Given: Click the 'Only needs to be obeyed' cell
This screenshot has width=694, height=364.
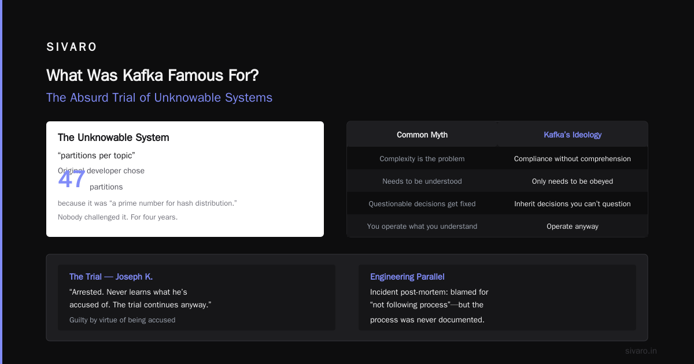Looking at the screenshot, I should (x=573, y=181).
